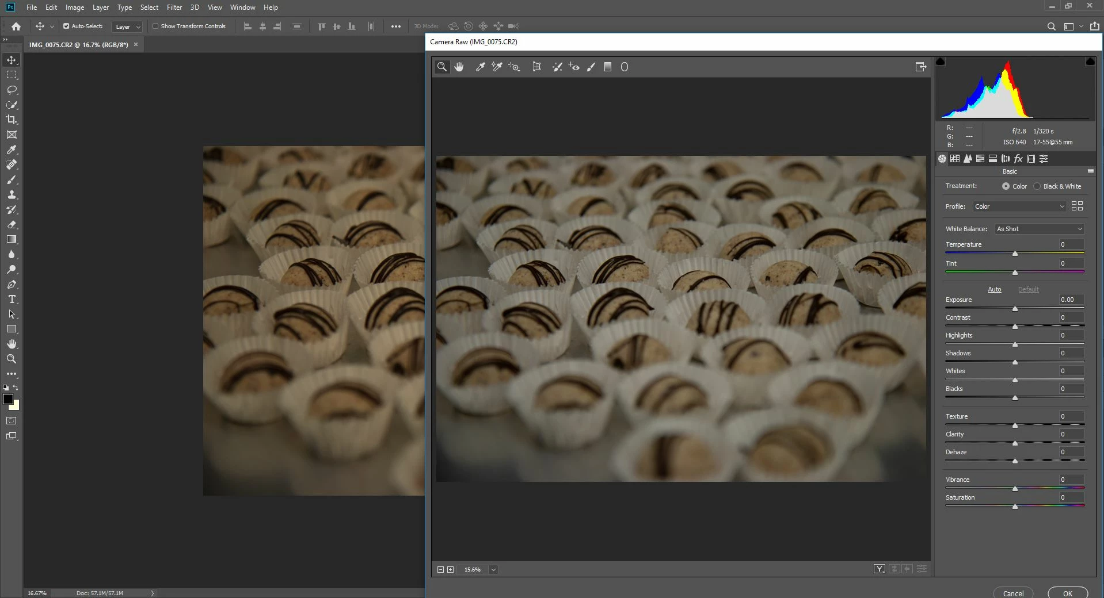Viewport: 1104px width, 598px height.
Task: Pick the Horizontal Type tool
Action: 12,300
